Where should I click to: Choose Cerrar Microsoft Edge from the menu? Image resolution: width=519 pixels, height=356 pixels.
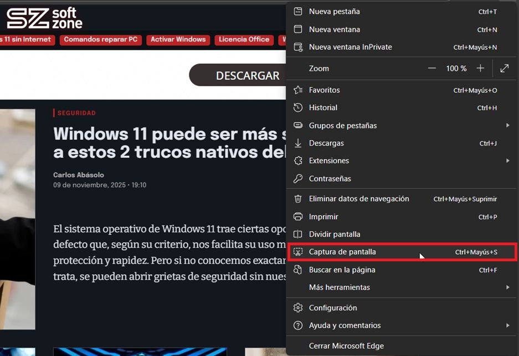346,345
